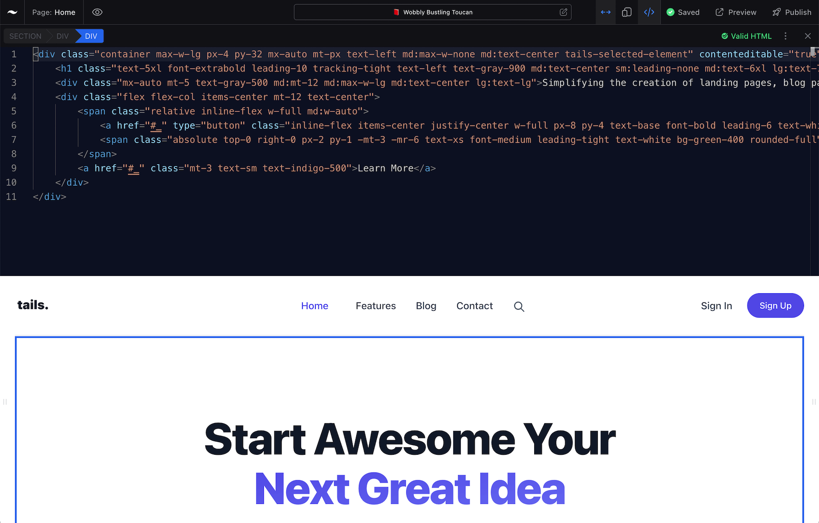Open the Features nav link
This screenshot has width=819, height=523.
tap(376, 306)
